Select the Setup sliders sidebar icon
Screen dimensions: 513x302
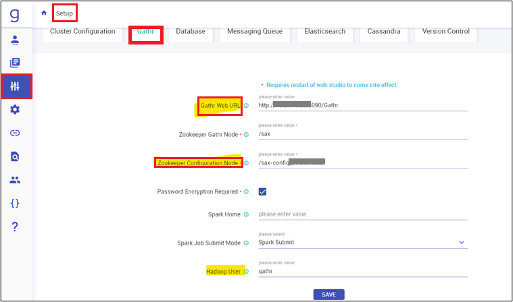pos(16,86)
